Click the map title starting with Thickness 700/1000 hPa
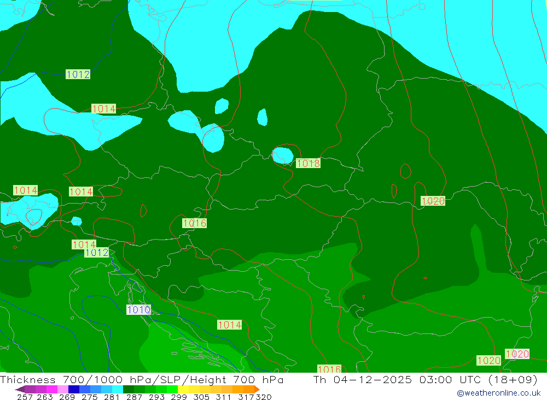Viewport: 547px width, 400px height. [142, 379]
